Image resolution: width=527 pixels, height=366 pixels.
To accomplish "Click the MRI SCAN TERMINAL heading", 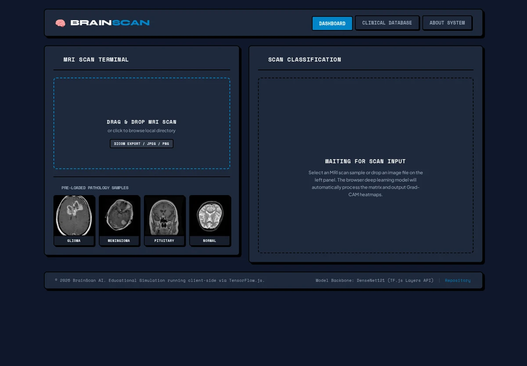I will (x=96, y=59).
